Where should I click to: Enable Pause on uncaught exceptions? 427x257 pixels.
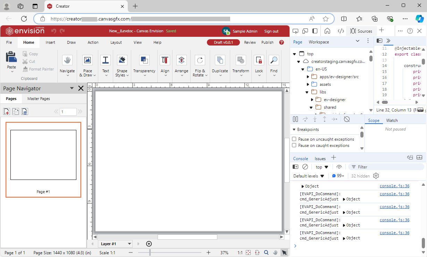[x=294, y=139]
